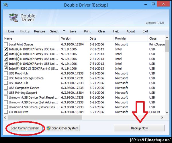Click the horizontal scrollbar thumb
Viewport: 172px width, 143px height.
[x=45, y=117]
